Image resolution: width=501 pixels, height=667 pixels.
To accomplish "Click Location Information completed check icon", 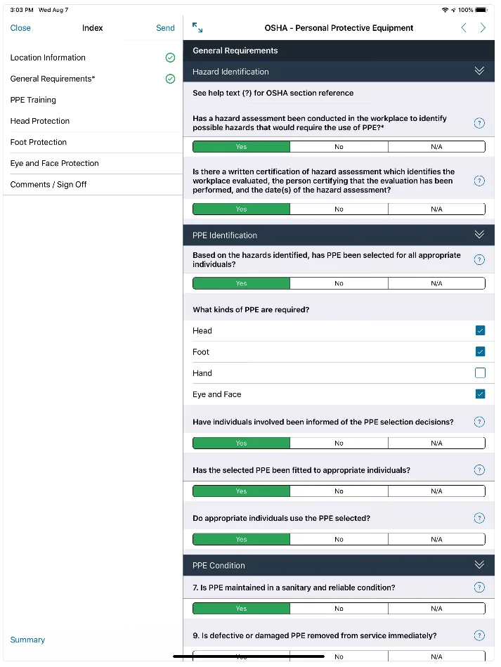I will pos(170,58).
